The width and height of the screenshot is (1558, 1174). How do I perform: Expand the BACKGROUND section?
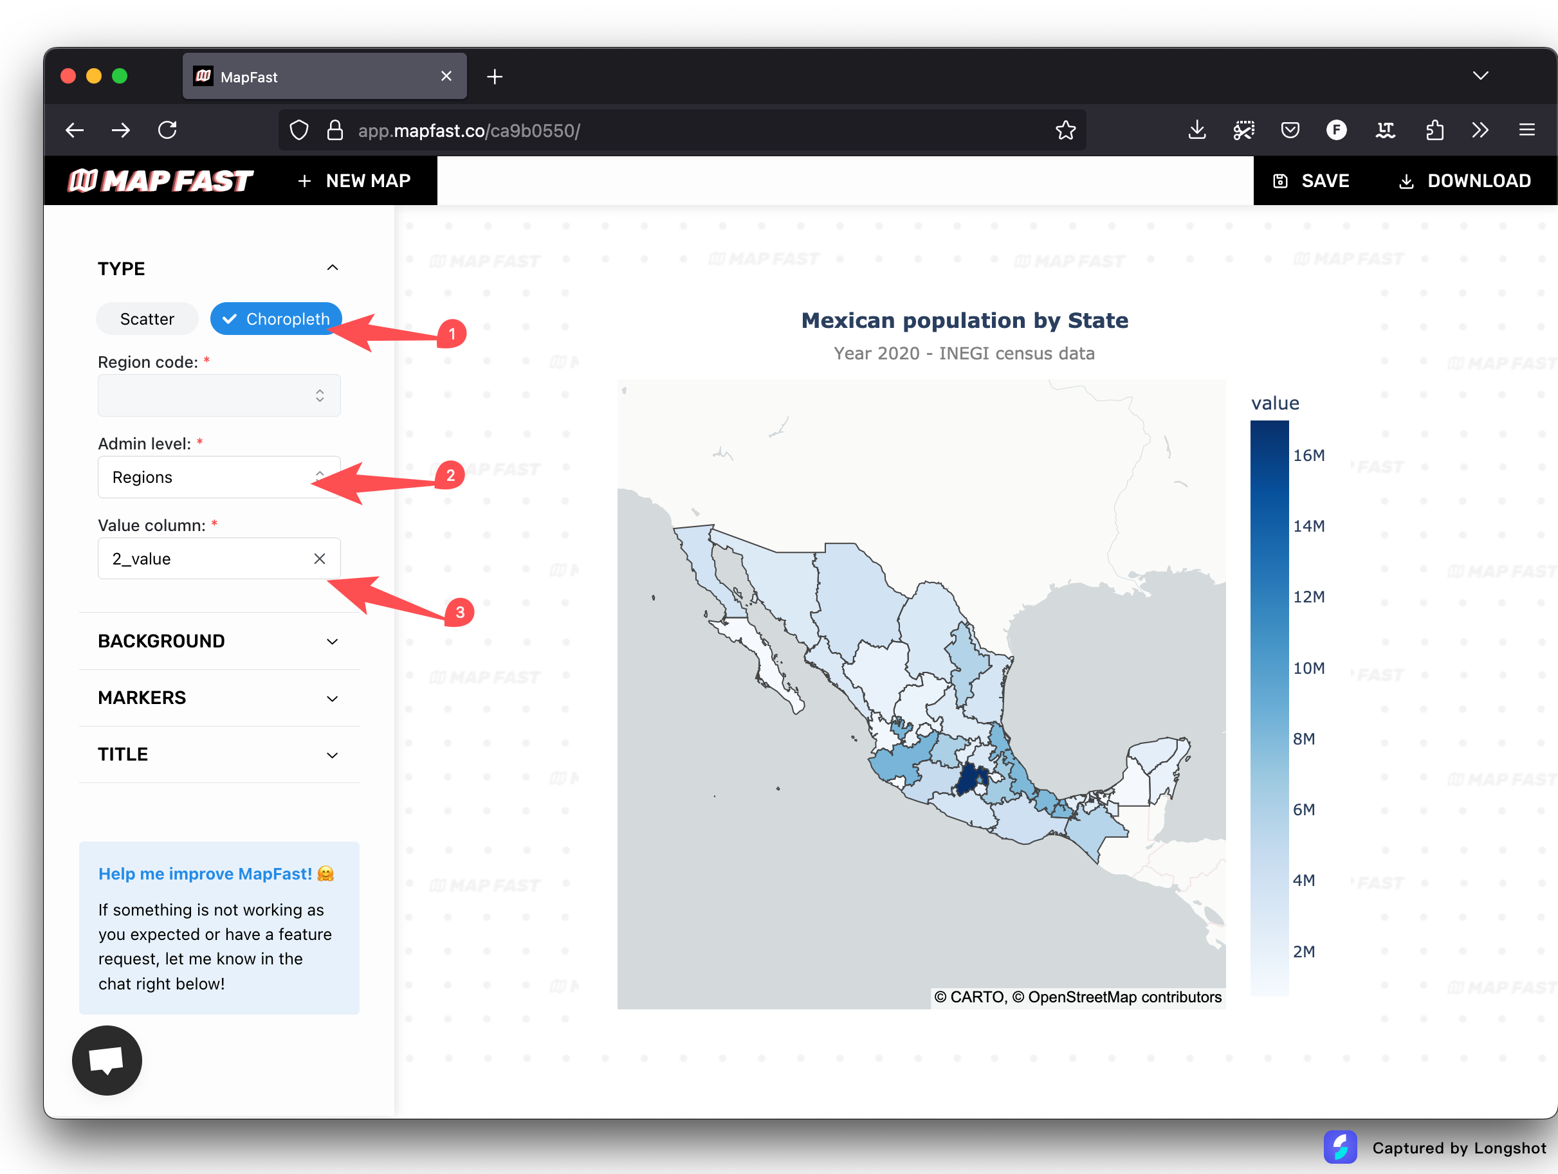[219, 641]
